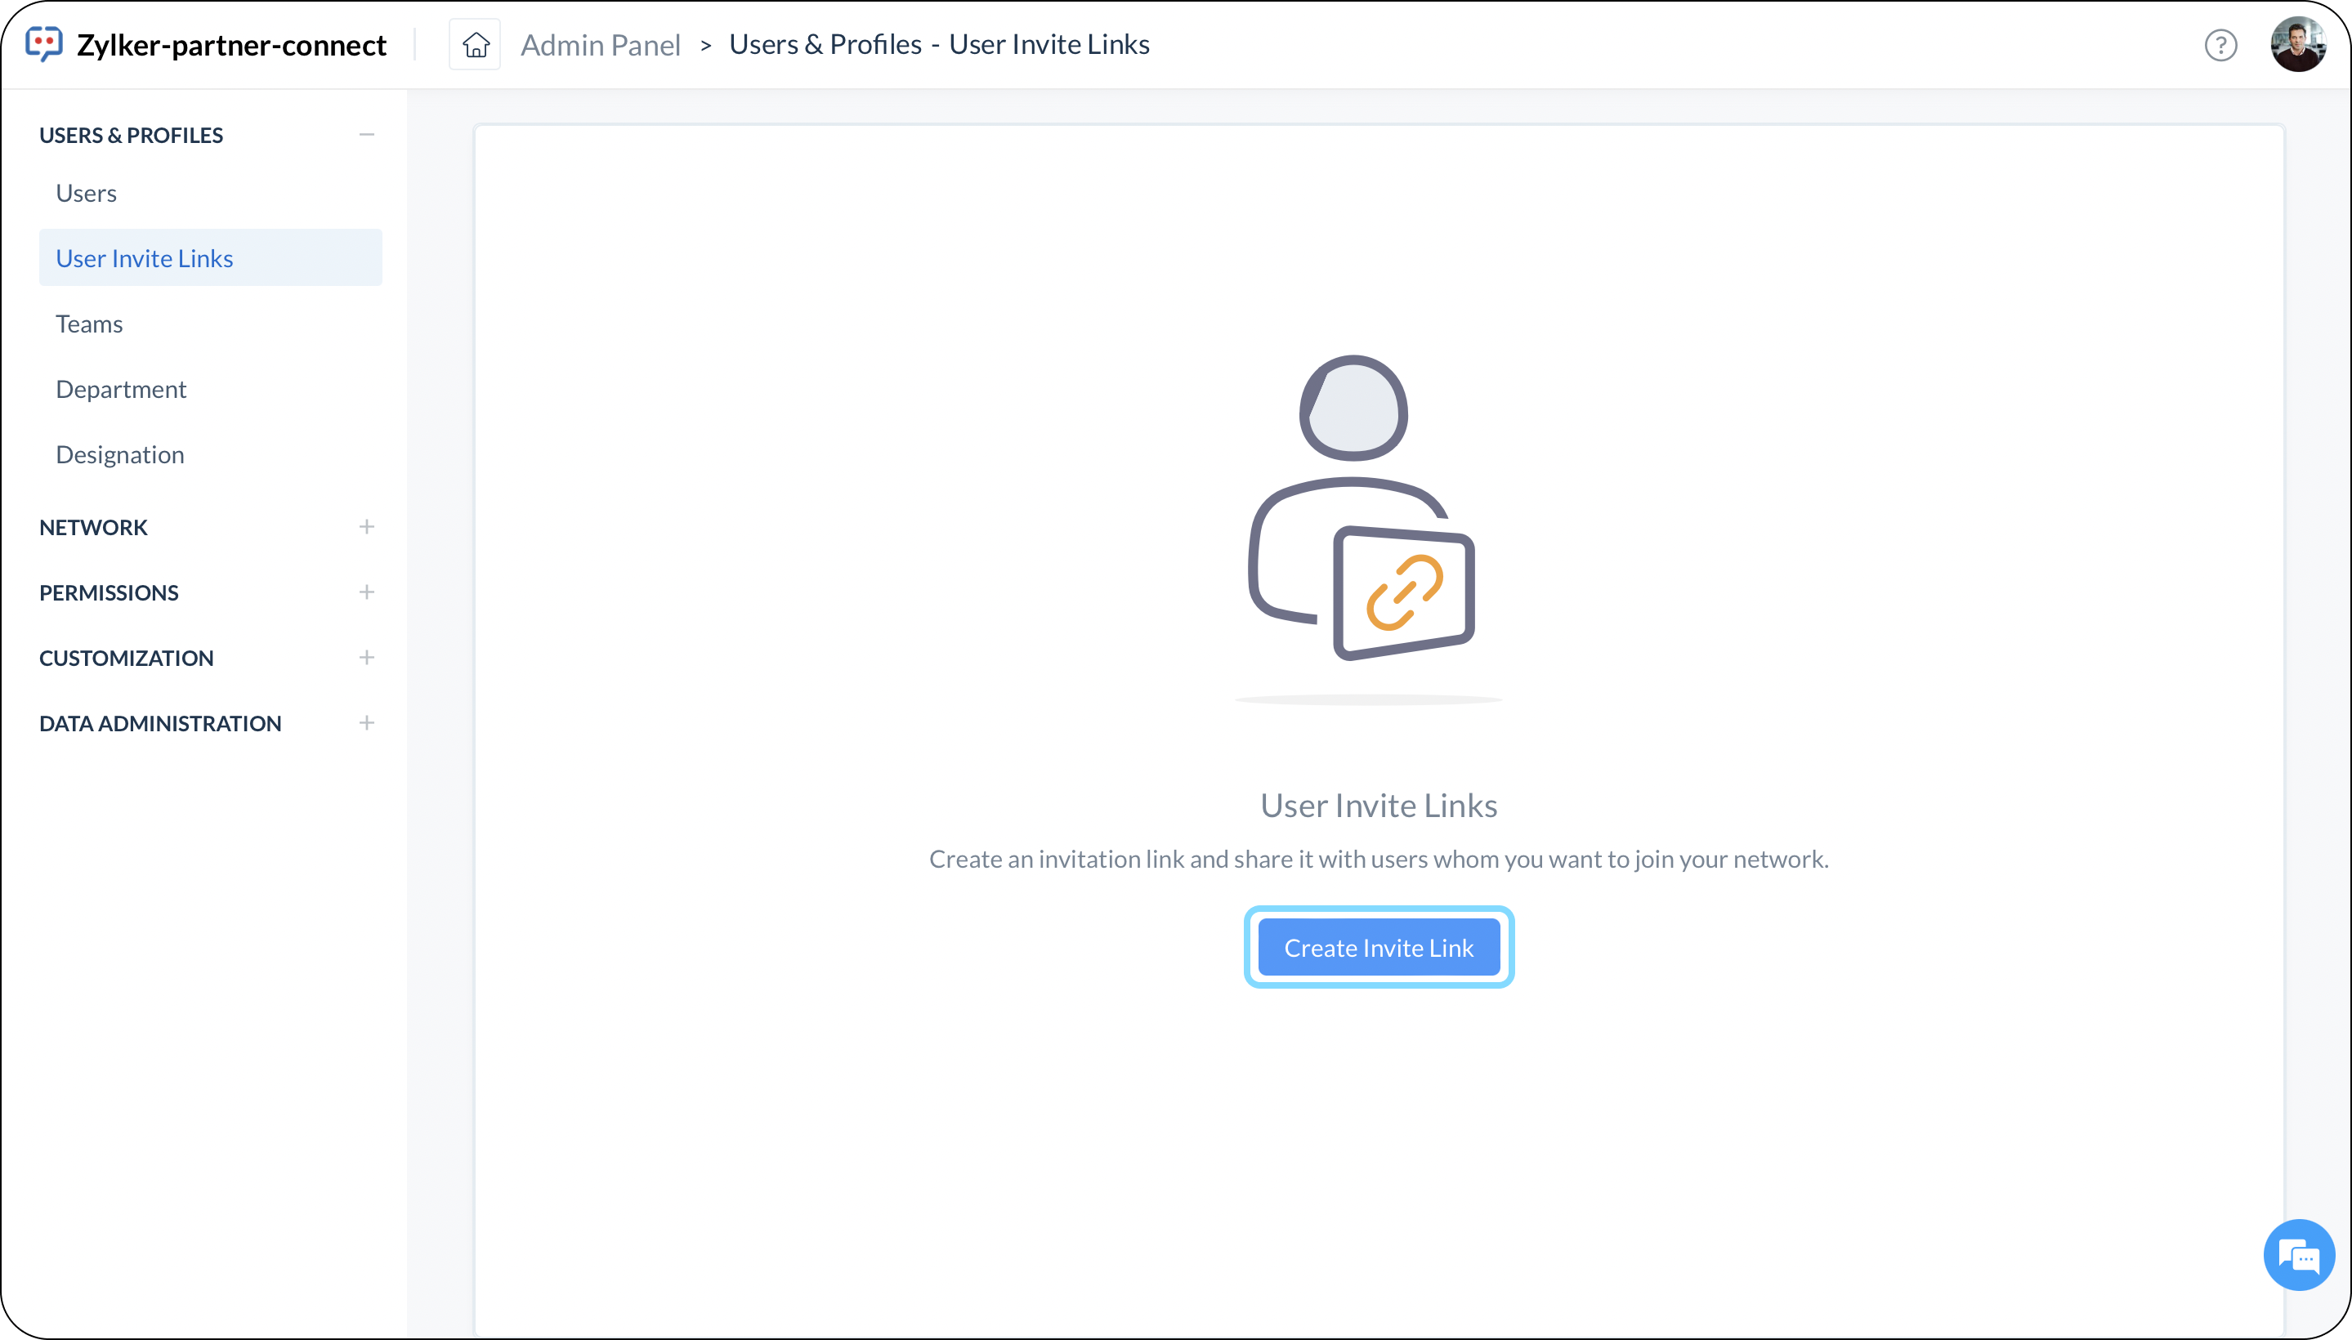Open the home icon button
Viewport: 2352px width, 1340px height.
(475, 44)
